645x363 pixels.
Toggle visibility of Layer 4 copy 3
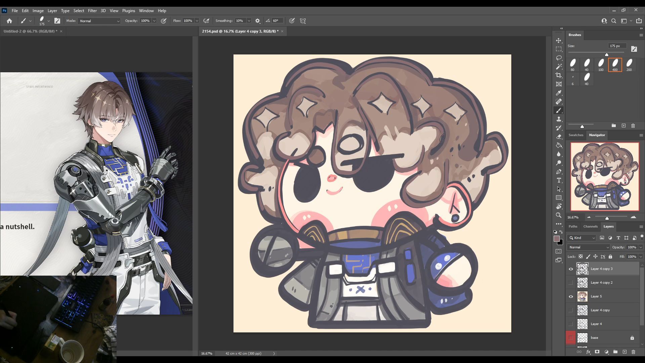[571, 269]
